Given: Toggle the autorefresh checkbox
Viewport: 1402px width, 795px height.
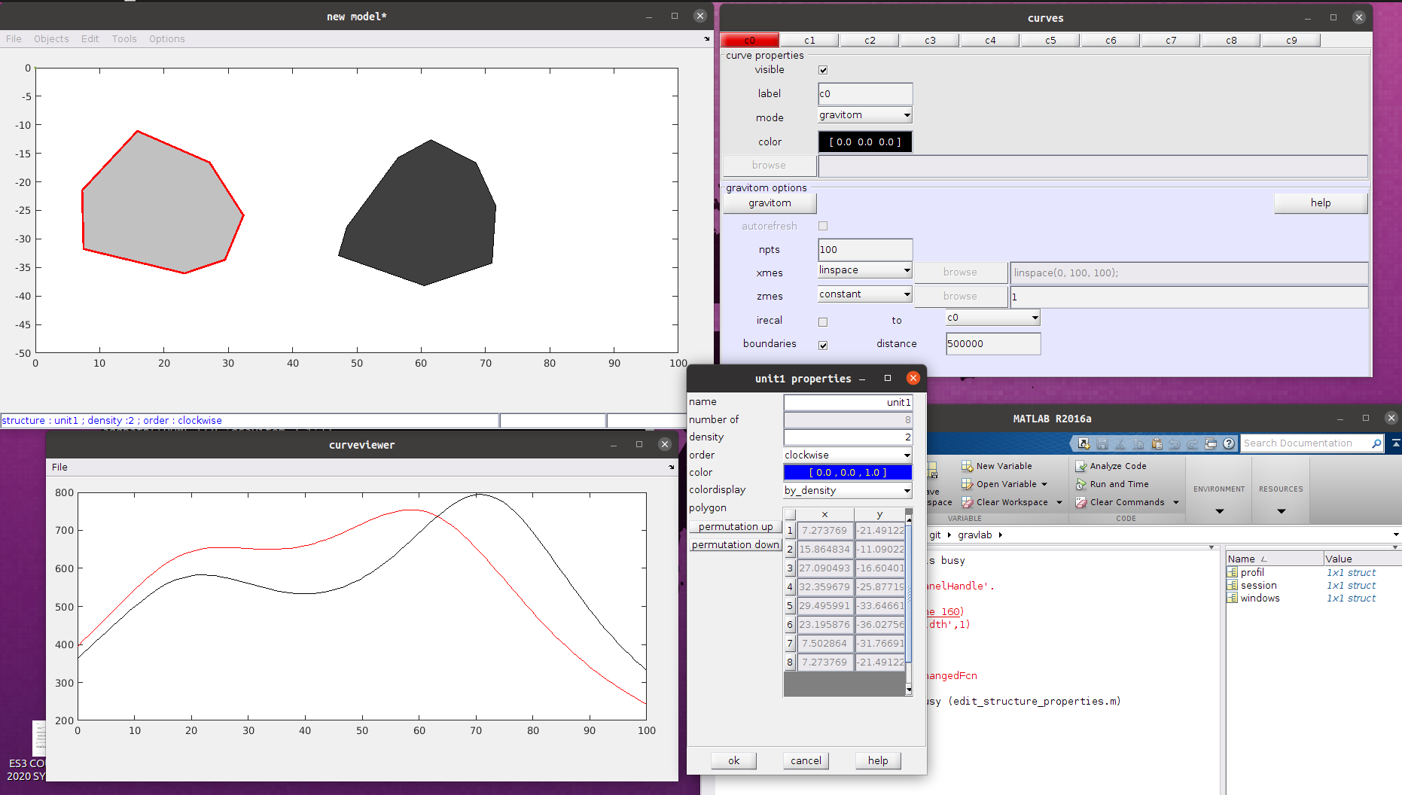Looking at the screenshot, I should (x=823, y=226).
